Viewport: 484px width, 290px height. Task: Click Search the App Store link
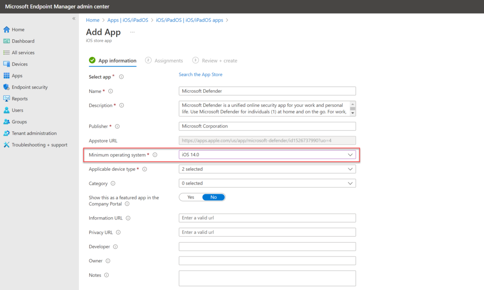pyautogui.click(x=200, y=74)
